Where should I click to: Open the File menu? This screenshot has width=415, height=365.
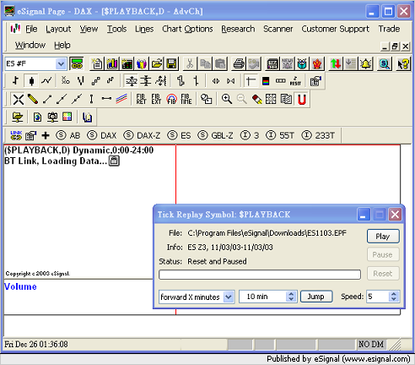[x=31, y=29]
